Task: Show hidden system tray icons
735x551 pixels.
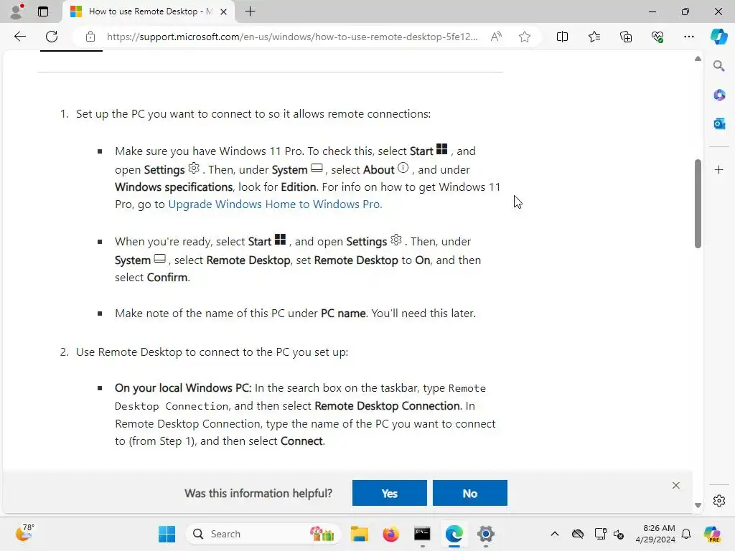Action: tap(555, 534)
